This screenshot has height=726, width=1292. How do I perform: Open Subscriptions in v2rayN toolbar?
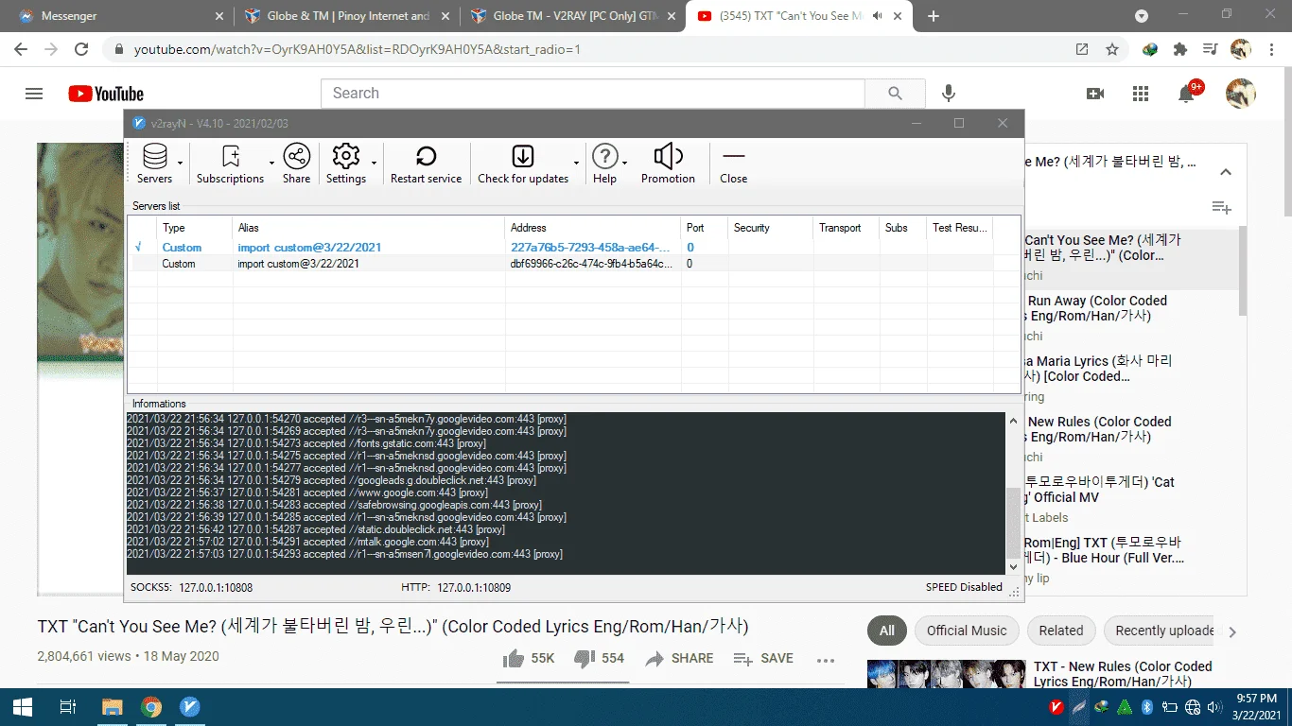pyautogui.click(x=230, y=164)
